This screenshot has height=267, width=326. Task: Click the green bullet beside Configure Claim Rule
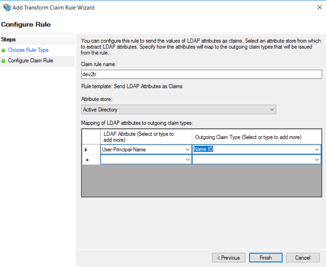(4, 61)
